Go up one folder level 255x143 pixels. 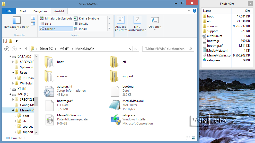[x=26, y=49]
